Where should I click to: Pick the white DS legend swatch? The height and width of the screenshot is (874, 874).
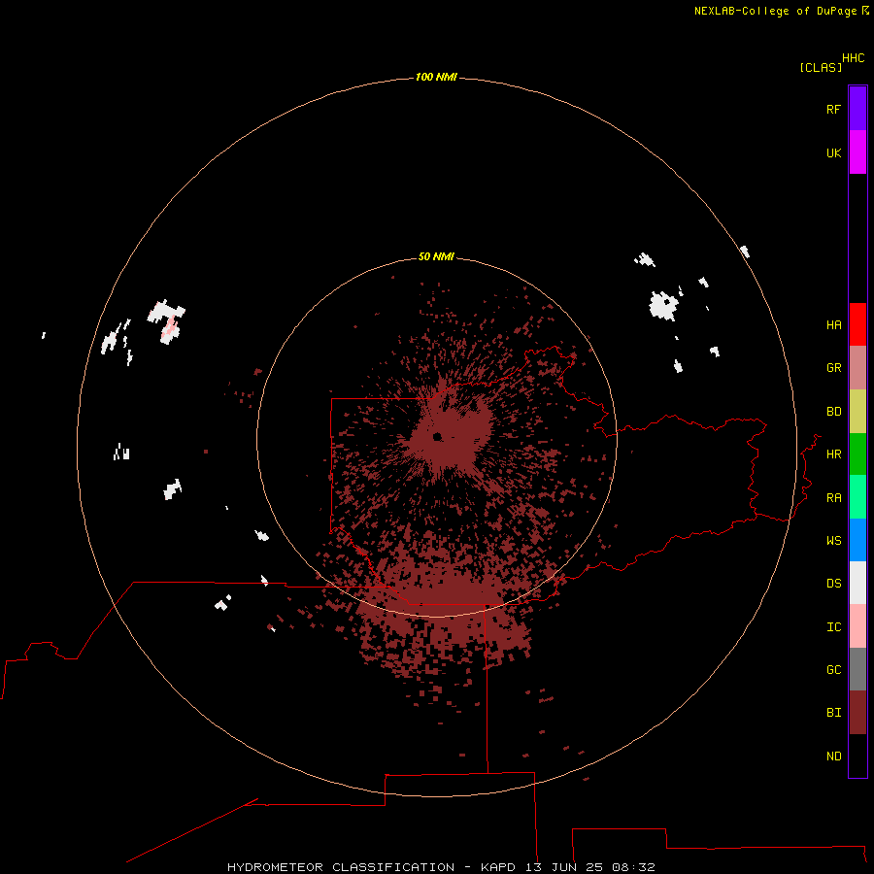857,583
